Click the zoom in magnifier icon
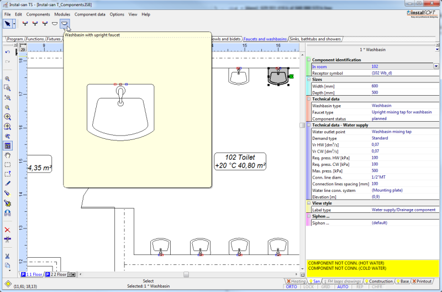The height and width of the screenshot is (292, 442). [x=8, y=79]
